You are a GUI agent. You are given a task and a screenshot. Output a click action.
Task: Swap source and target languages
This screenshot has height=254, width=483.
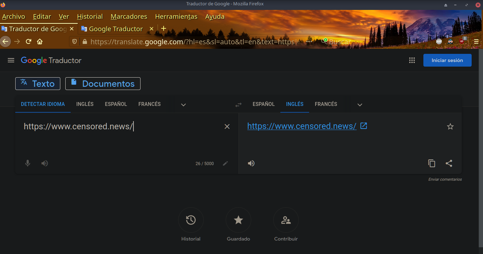238,105
